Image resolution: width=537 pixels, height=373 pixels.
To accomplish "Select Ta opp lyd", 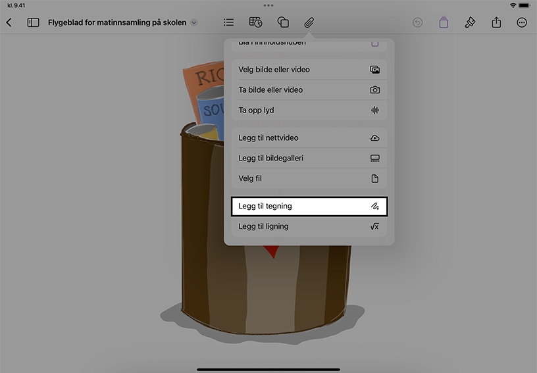I will click(x=309, y=110).
